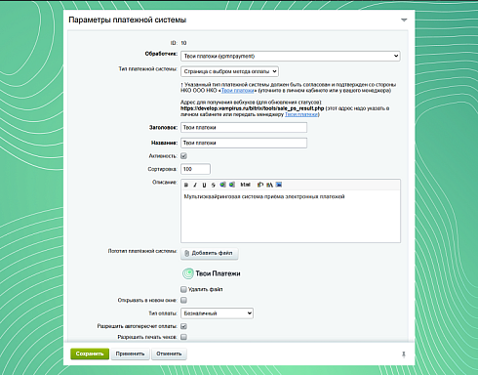
Task: Switch editor to html mode
Action: 245,185
